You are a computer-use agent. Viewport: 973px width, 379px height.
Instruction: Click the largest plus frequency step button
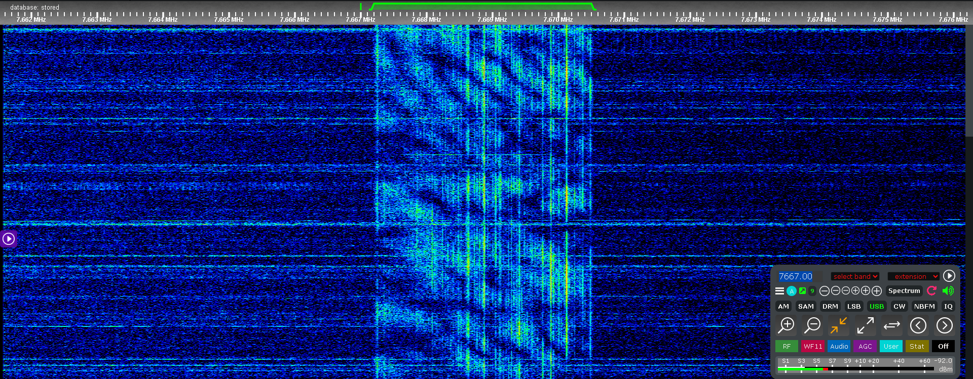(877, 291)
